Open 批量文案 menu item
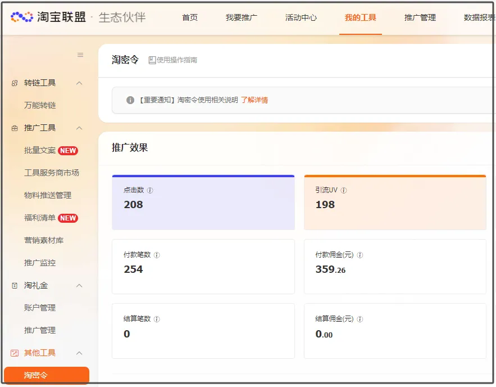Viewport: 496px width, 387px height. [40, 150]
